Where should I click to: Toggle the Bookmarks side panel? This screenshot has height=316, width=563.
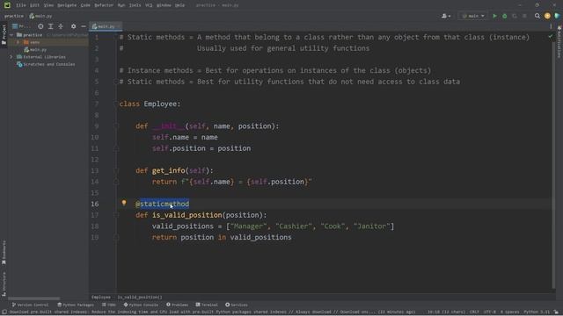[x=4, y=253]
